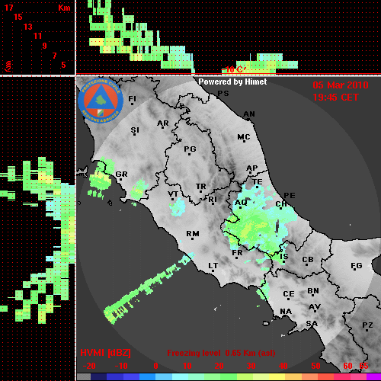The image size is (381, 381).
Task: Click the '-20' dBZ scale label
Action: tap(89, 366)
